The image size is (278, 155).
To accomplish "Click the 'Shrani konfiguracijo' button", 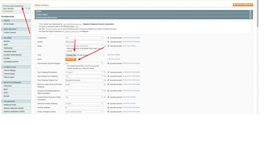I will pyautogui.click(x=243, y=5).
